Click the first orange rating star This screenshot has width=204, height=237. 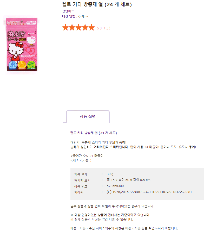click(65, 28)
